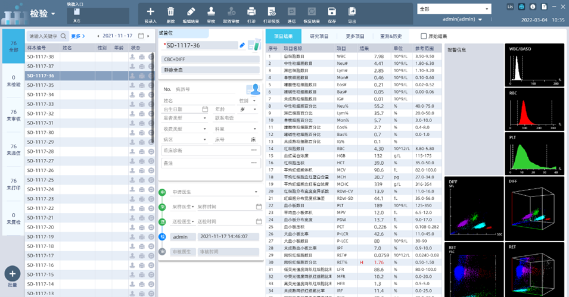Click the blue pencil beside sample ID SD-1117-36
This screenshot has height=297, width=569.
242,45
